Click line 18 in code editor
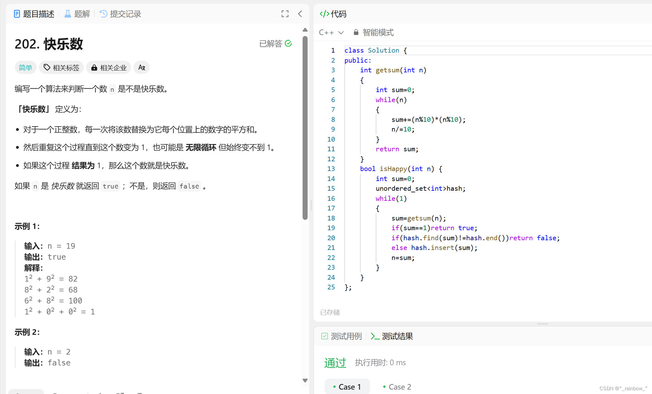Screen dimensions: 652x394 coord(418,218)
